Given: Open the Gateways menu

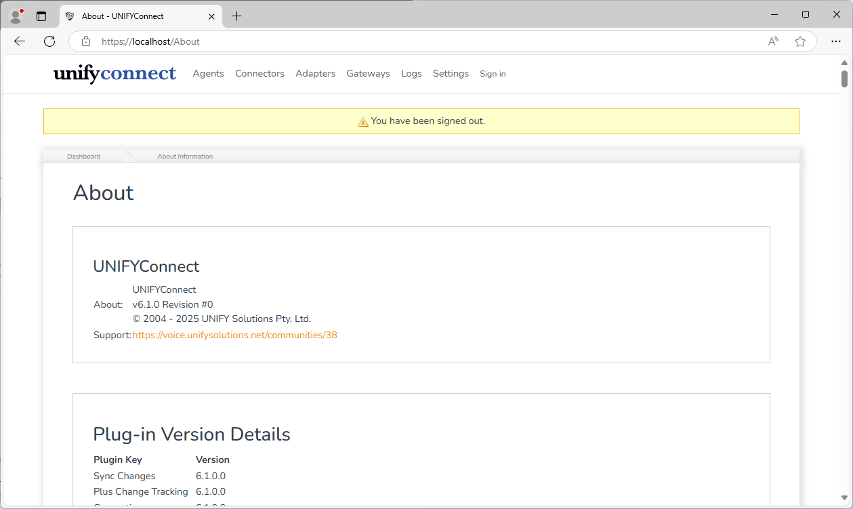Looking at the screenshot, I should [x=368, y=73].
